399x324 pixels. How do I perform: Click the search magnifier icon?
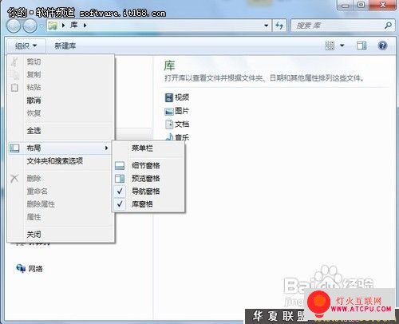(x=388, y=26)
